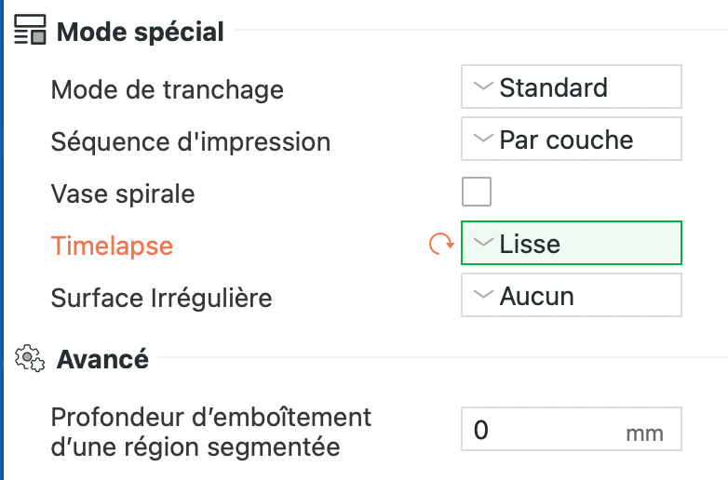Screen dimensions: 728x480
Task: Click the Surface Irrégulière label
Action: tap(161, 298)
